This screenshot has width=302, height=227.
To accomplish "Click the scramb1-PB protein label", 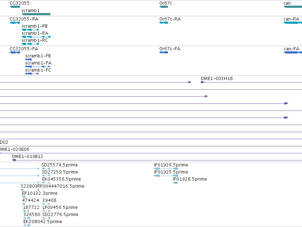I will [x=38, y=56].
